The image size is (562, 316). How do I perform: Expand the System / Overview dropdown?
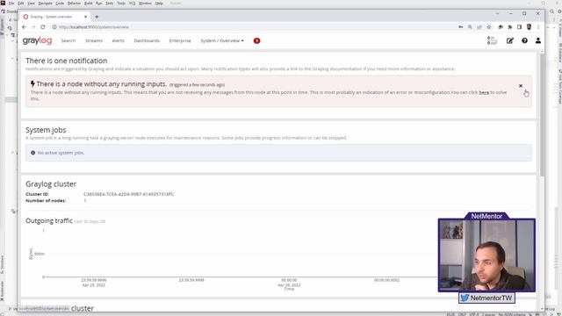point(222,41)
